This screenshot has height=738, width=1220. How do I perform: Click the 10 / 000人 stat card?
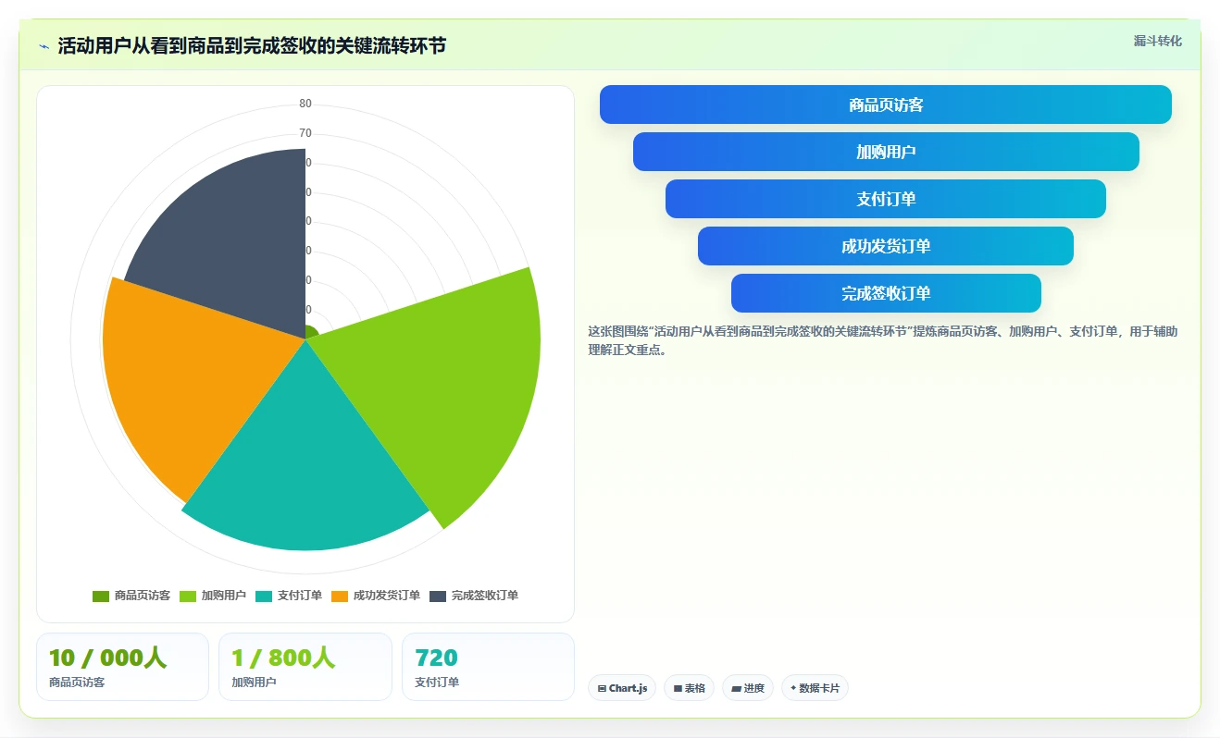(122, 667)
